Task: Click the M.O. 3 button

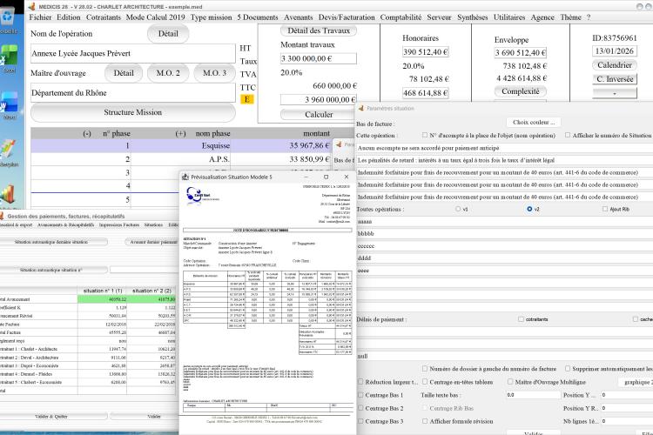Action: tap(214, 73)
